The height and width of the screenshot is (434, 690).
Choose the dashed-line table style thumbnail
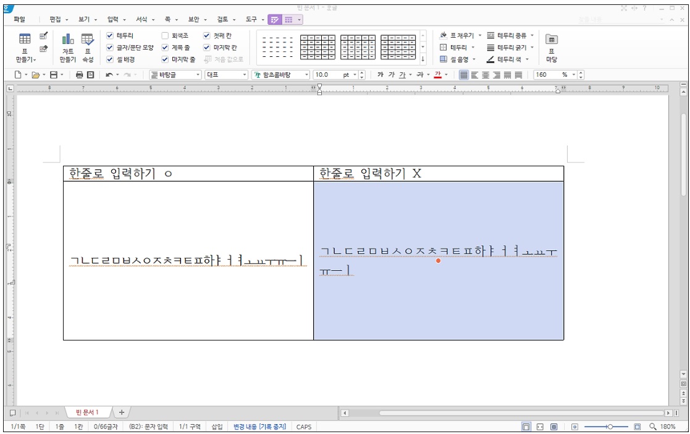[x=277, y=47]
